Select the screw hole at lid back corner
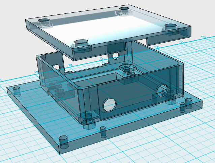This screenshot has height=163, width=215. coord(124,8)
